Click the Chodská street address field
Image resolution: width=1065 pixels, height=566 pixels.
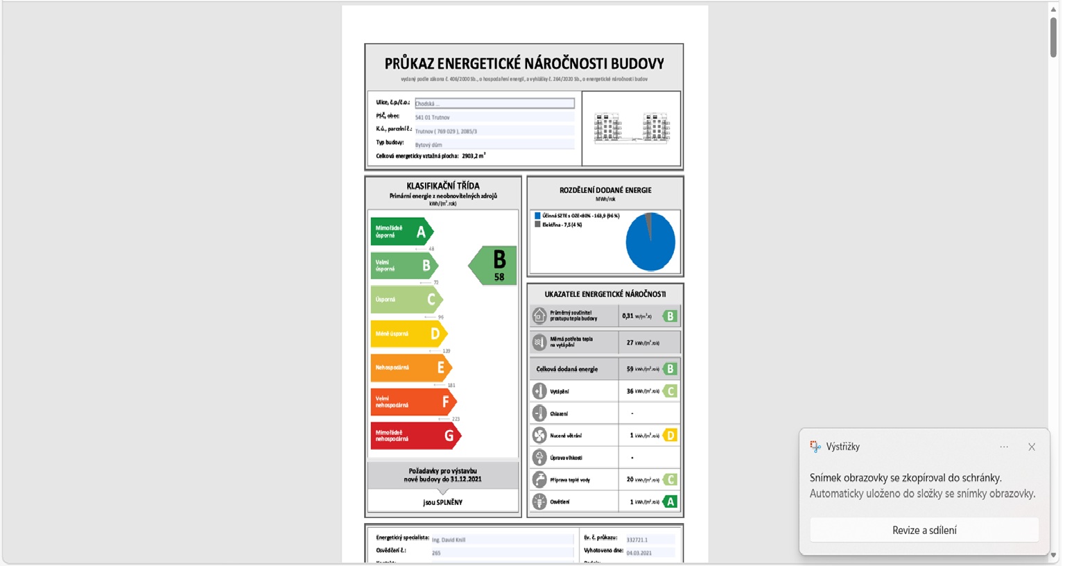pos(494,103)
